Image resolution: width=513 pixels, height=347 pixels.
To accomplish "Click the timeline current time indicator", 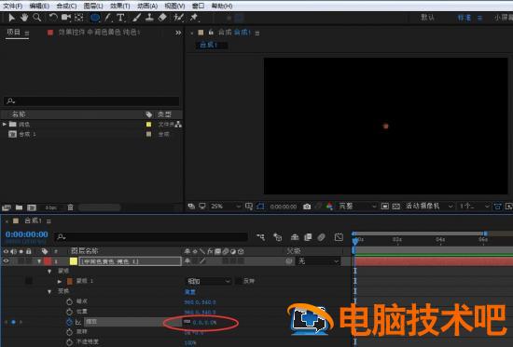I will pyautogui.click(x=355, y=242).
